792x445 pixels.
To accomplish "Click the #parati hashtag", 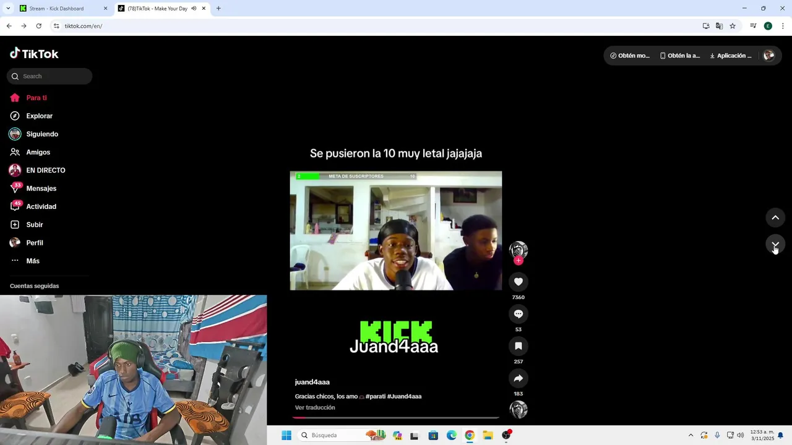I will (375, 396).
